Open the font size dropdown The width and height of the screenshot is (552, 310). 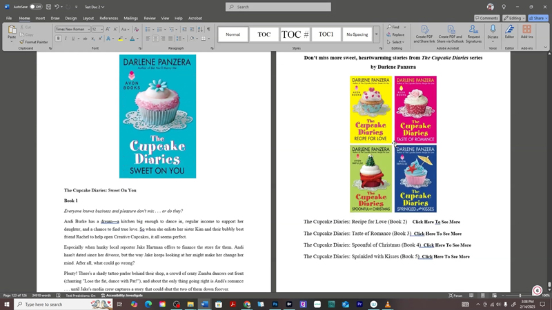[101, 30]
